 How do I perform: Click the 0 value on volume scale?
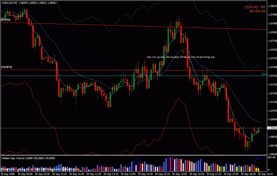[x=269, y=170]
